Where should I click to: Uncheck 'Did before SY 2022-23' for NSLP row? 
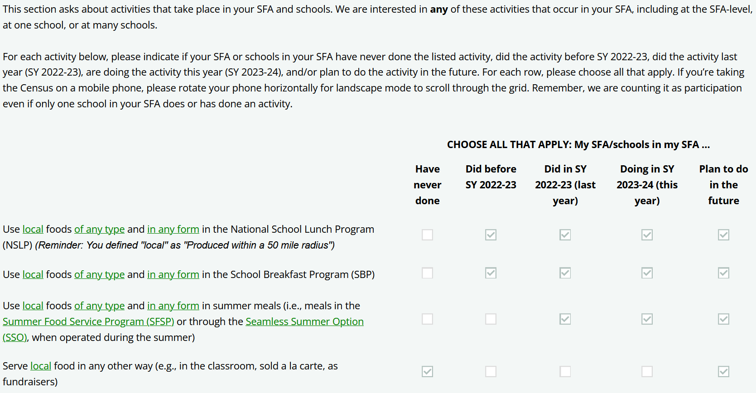tap(491, 235)
